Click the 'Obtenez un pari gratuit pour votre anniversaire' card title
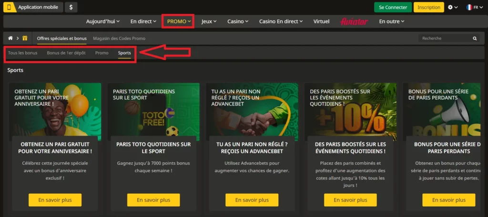Screen dimensions: 488x217 pyautogui.click(x=55, y=148)
